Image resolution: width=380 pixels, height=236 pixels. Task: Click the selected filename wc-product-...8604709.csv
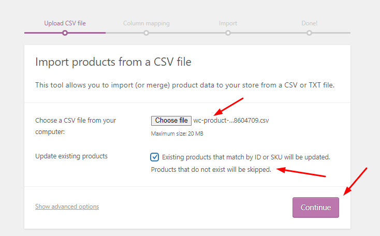[x=231, y=121]
